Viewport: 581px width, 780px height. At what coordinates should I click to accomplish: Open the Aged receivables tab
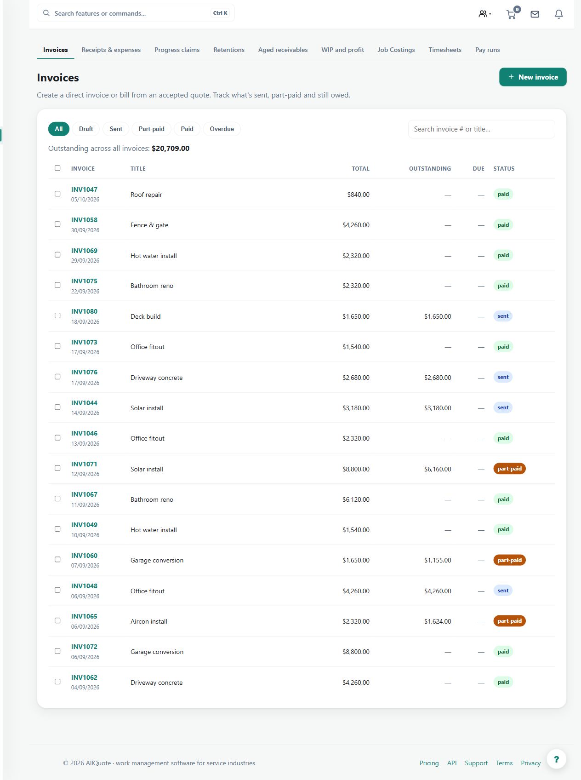(x=283, y=50)
